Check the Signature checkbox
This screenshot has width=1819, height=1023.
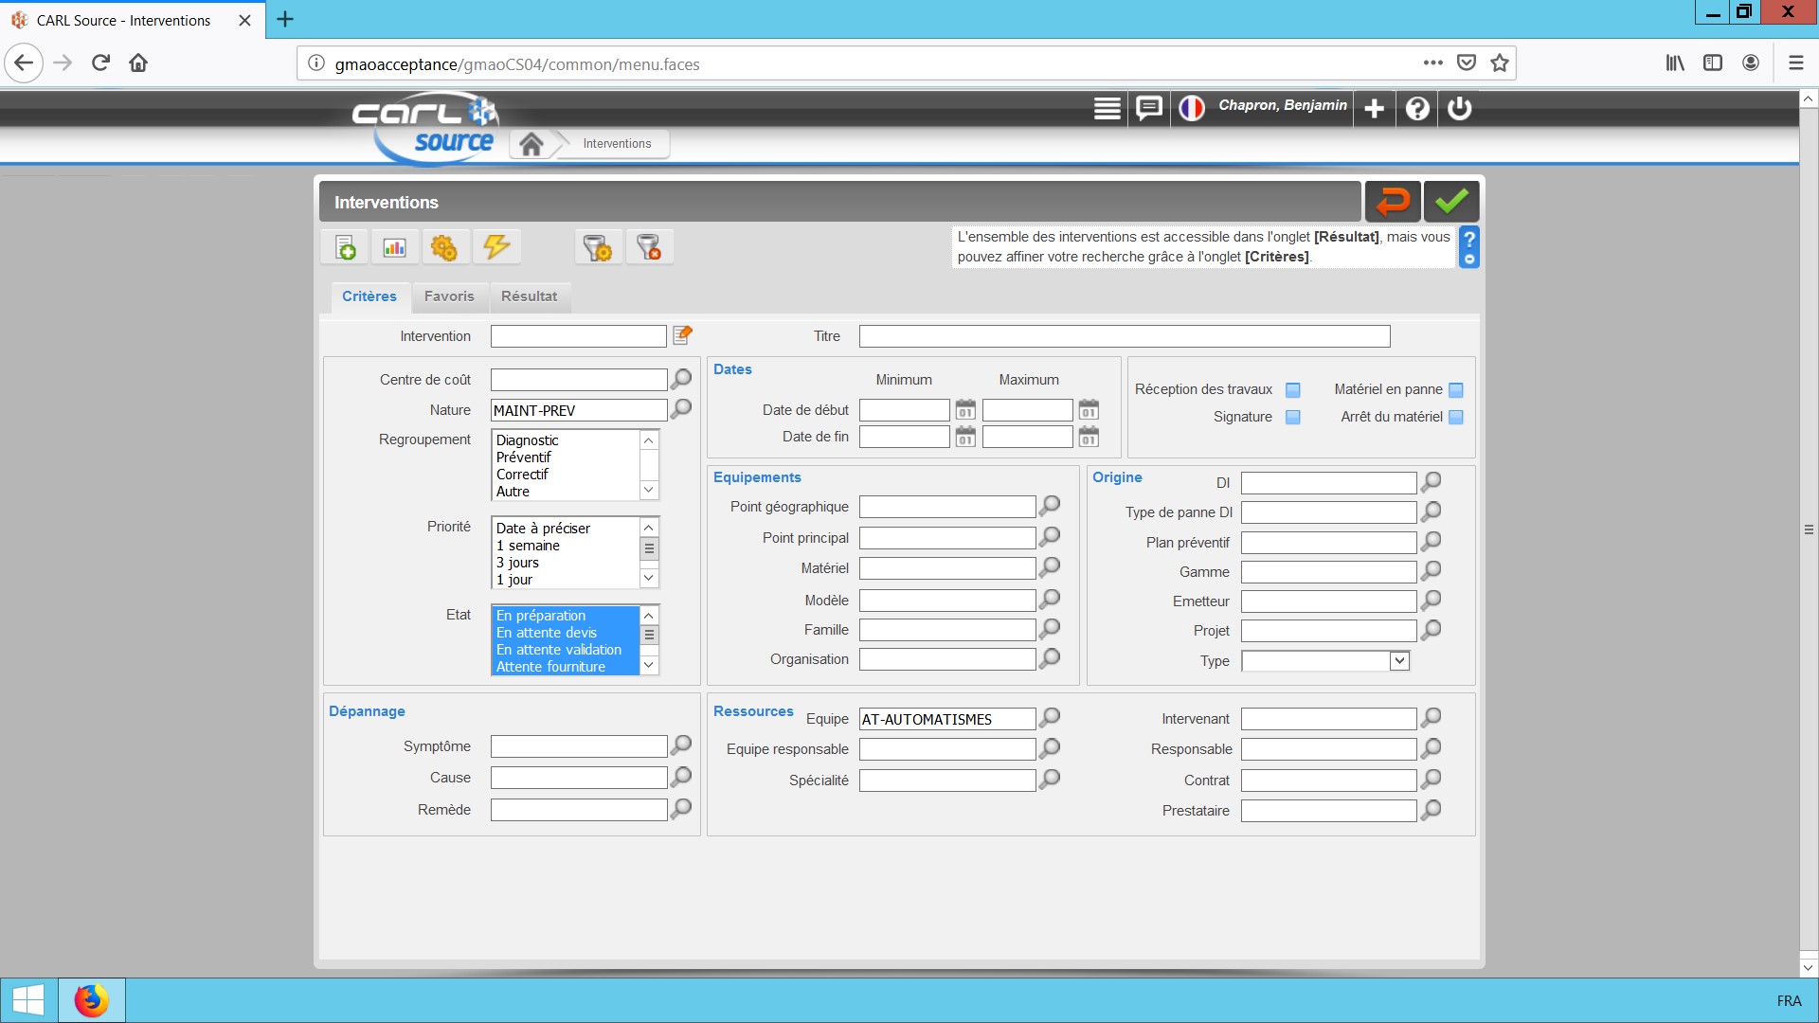coord(1293,417)
